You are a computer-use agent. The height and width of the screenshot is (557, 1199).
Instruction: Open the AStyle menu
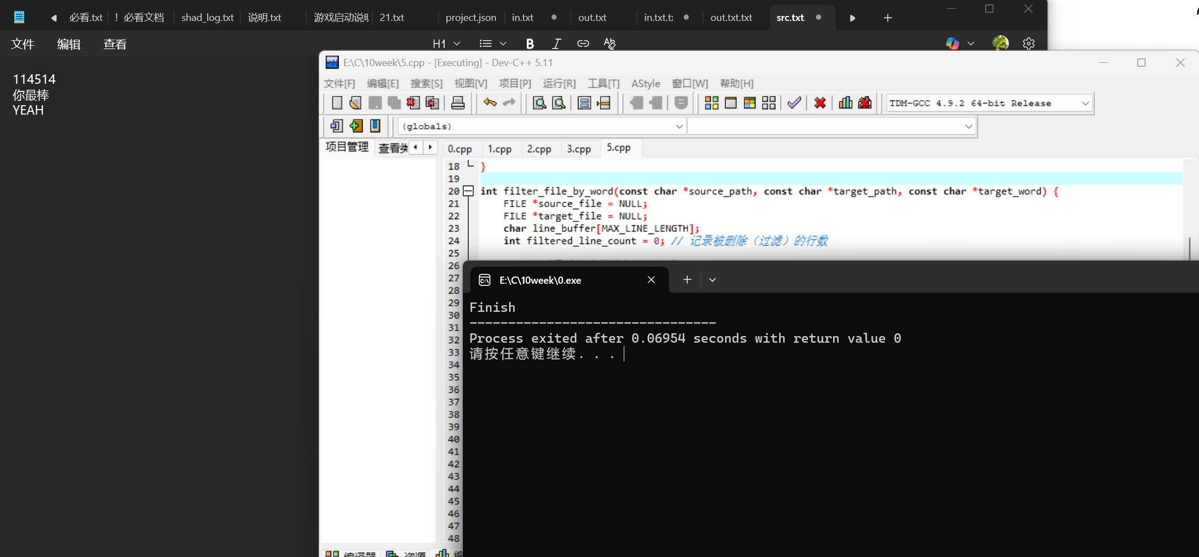[x=646, y=83]
